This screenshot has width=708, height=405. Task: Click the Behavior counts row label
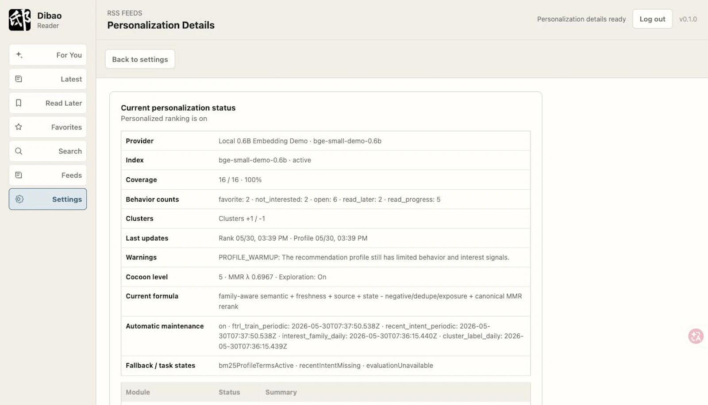pyautogui.click(x=152, y=199)
